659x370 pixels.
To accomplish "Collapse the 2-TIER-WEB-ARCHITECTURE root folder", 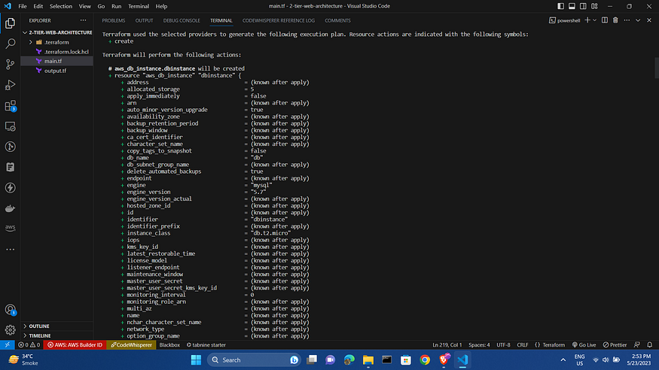I will coord(56,32).
